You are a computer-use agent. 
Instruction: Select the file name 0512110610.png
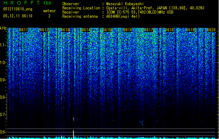[x=18, y=9]
